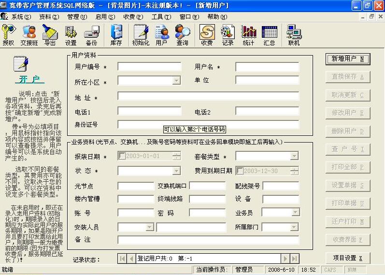Open the 系统(S) menu

pos(21,17)
